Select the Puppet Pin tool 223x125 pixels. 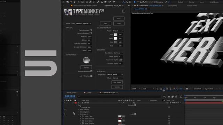click(x=114, y=2)
